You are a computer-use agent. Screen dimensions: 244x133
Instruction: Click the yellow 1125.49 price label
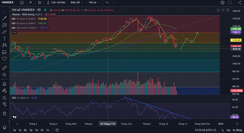[x=236, y=40]
